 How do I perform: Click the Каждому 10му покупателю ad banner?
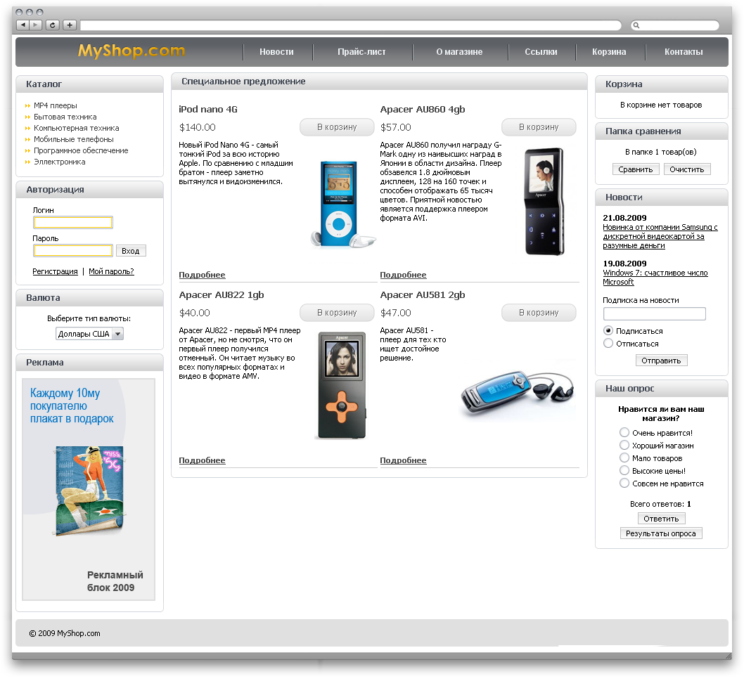click(x=89, y=489)
